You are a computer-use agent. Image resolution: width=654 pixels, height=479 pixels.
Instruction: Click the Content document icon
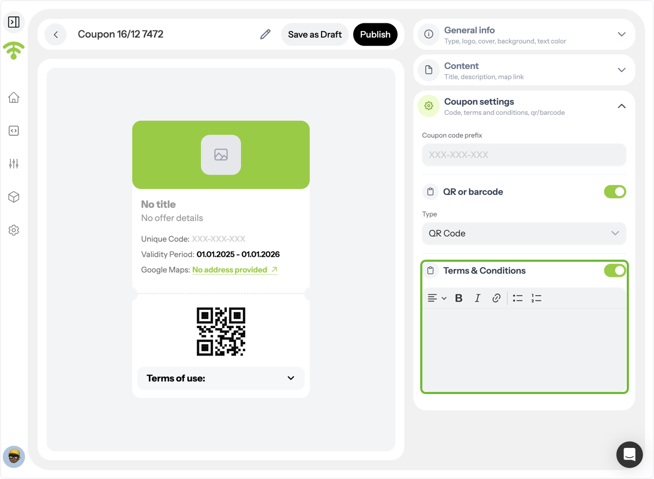click(429, 70)
